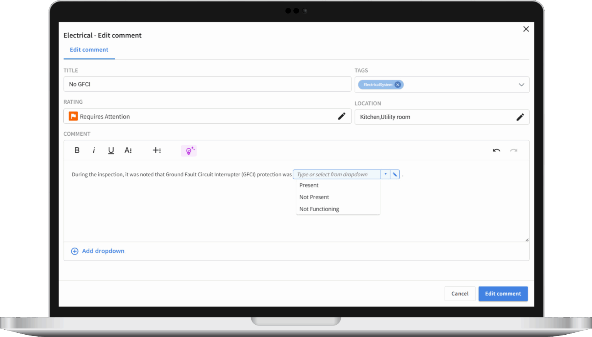Remove the ElectricalSystem tag

point(398,85)
